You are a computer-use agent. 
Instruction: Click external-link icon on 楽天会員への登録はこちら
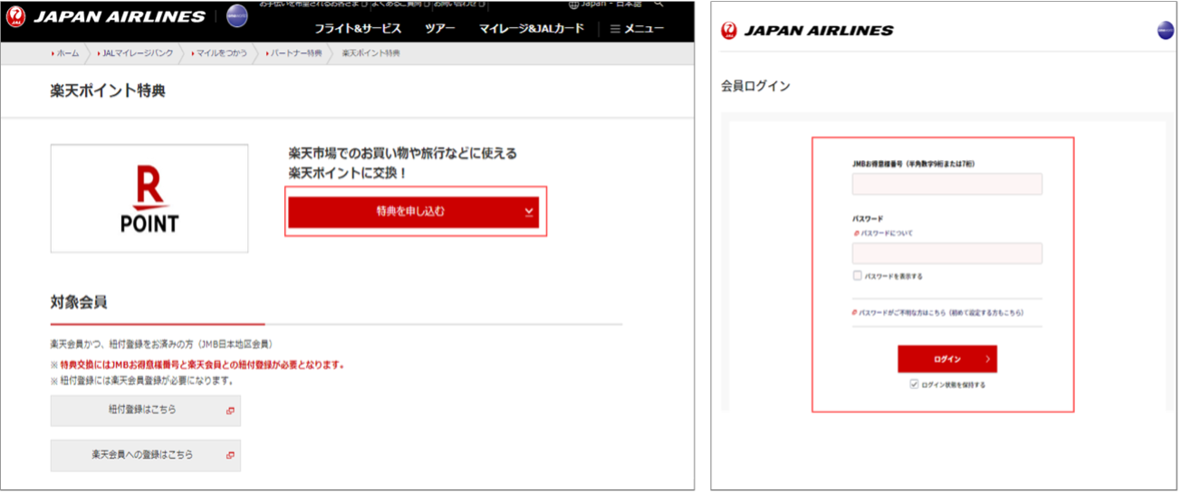pyautogui.click(x=229, y=455)
